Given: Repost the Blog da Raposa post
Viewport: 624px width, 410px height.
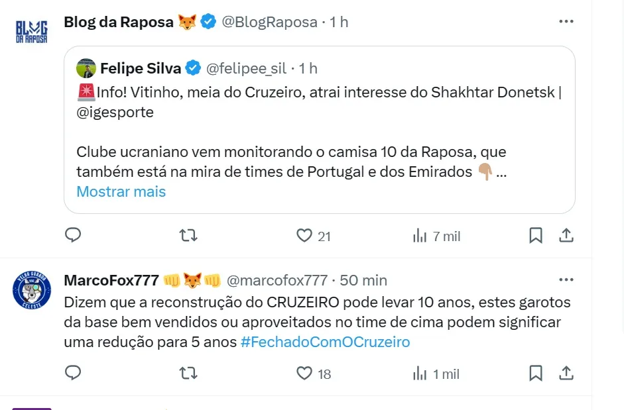Looking at the screenshot, I should [188, 235].
